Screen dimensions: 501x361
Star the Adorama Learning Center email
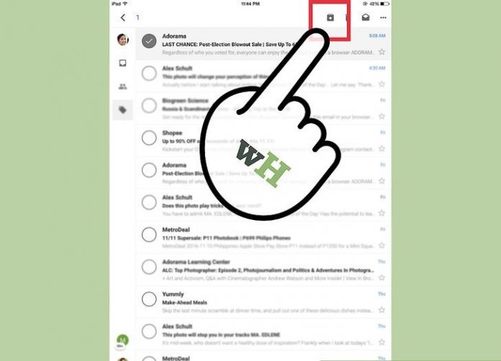382,278
